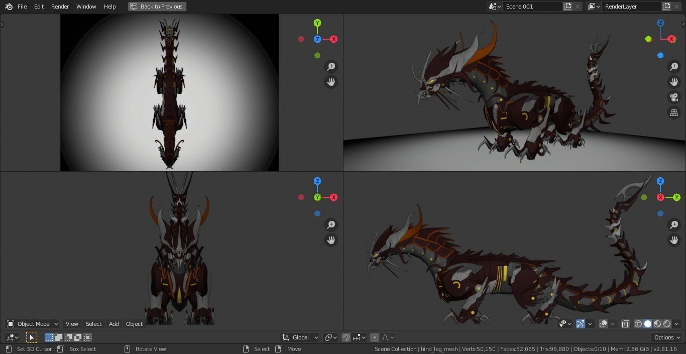The image size is (686, 354).
Task: Open the Object menu in viewport header
Action: point(134,324)
